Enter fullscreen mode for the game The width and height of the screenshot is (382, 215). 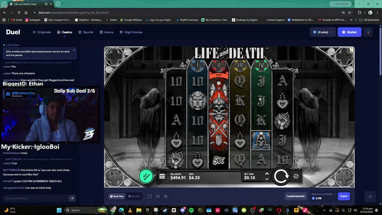[x=150, y=196]
